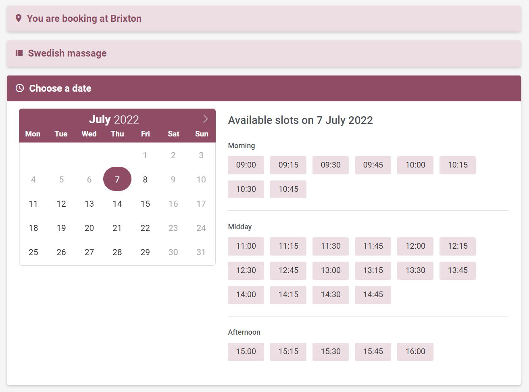Select 25 July in the calendar

33,252
